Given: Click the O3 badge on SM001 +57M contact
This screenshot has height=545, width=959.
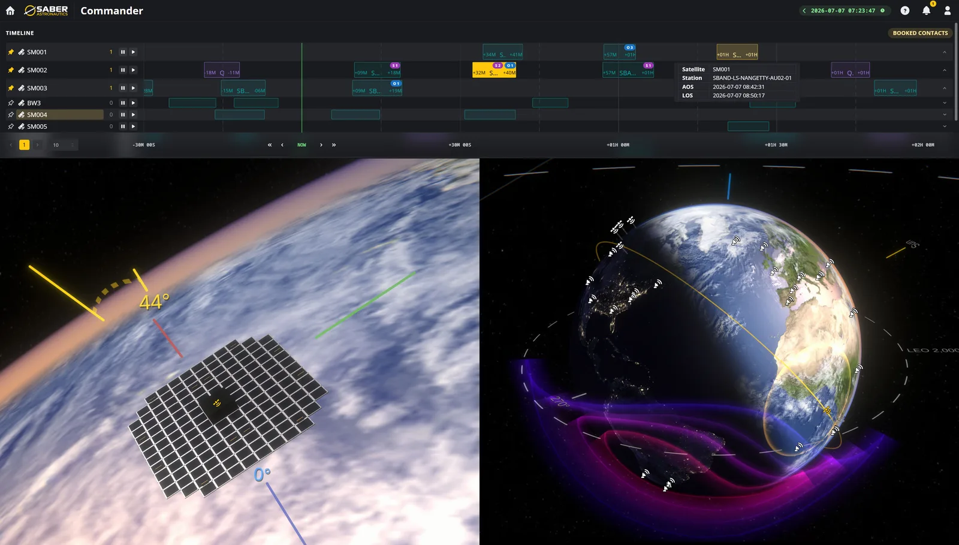Looking at the screenshot, I should click(x=629, y=47).
